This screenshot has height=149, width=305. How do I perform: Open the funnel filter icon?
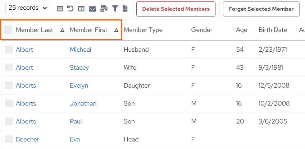pyautogui.click(x=115, y=9)
